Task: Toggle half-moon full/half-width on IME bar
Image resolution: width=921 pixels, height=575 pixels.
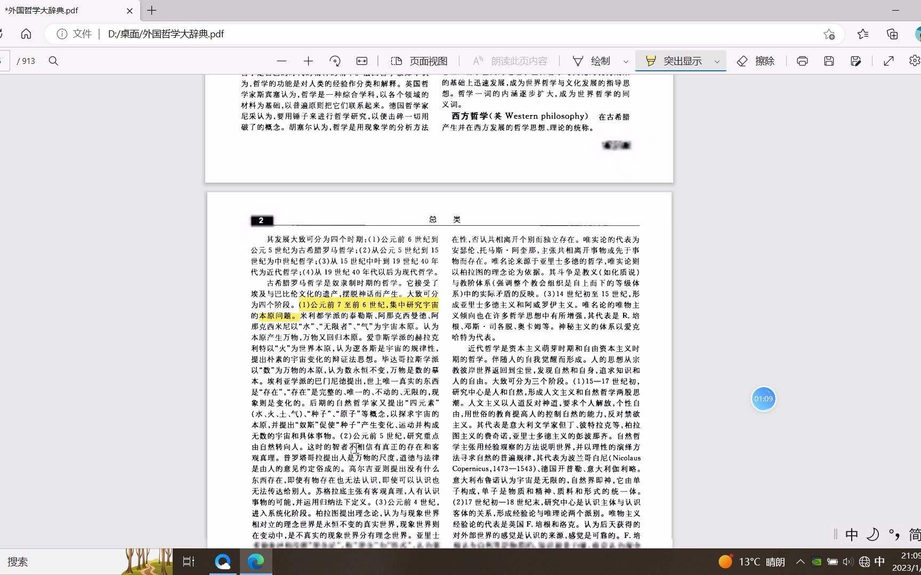Action: point(873,535)
